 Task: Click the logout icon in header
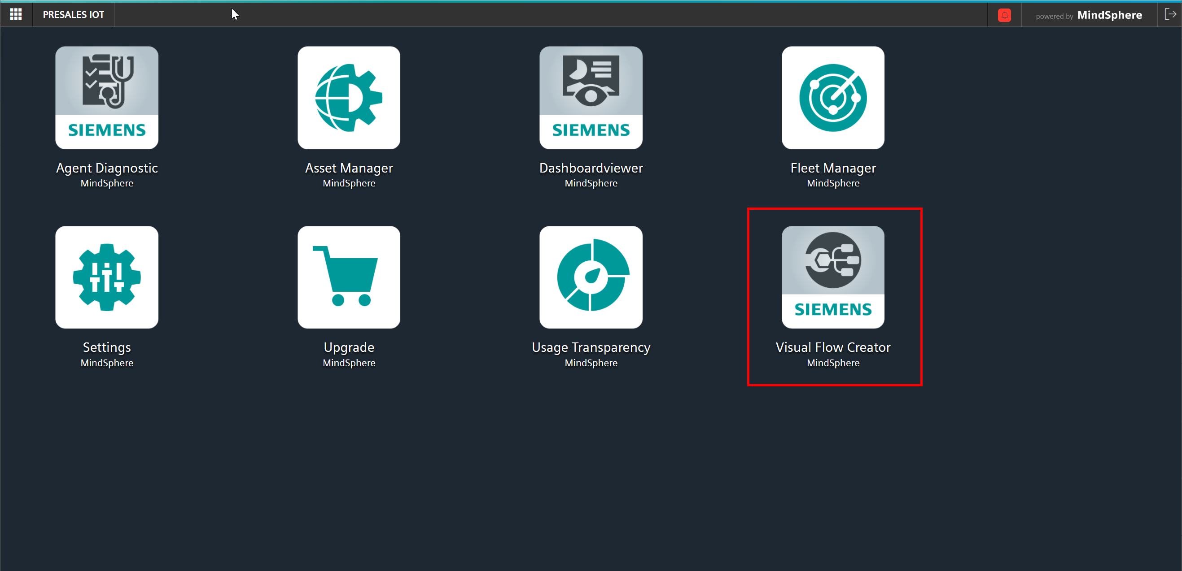tap(1170, 14)
